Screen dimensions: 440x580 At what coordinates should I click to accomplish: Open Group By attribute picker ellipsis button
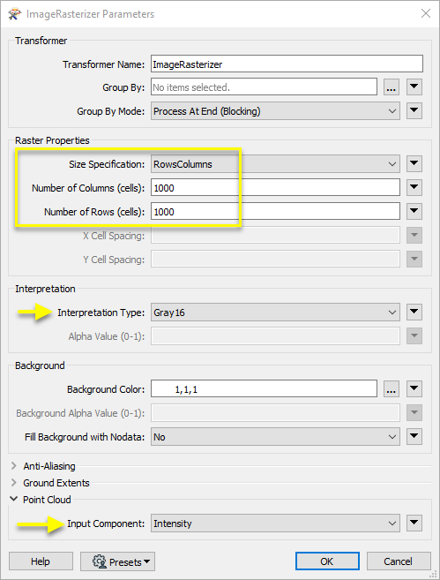tap(392, 87)
